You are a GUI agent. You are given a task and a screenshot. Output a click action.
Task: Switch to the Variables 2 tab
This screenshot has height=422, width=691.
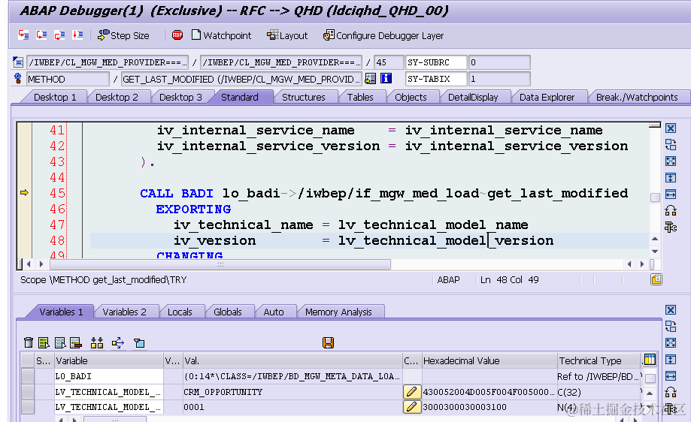124,312
